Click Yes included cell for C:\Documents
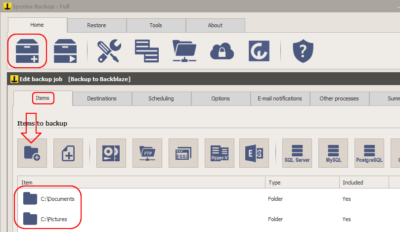 coord(347,199)
